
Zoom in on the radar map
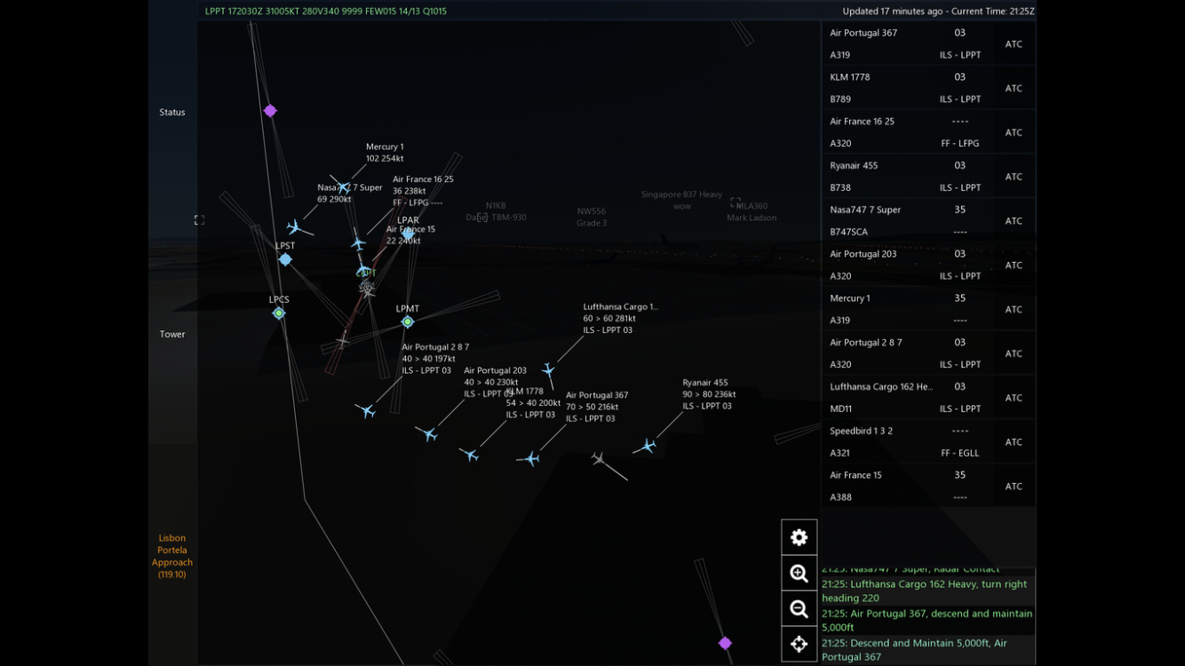coord(799,574)
